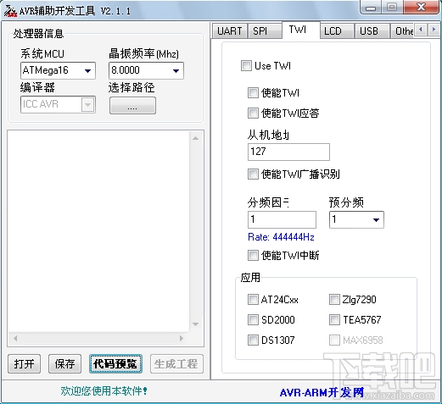The width and height of the screenshot is (442, 404).
Task: Switch to the SPI tab
Action: (265, 31)
